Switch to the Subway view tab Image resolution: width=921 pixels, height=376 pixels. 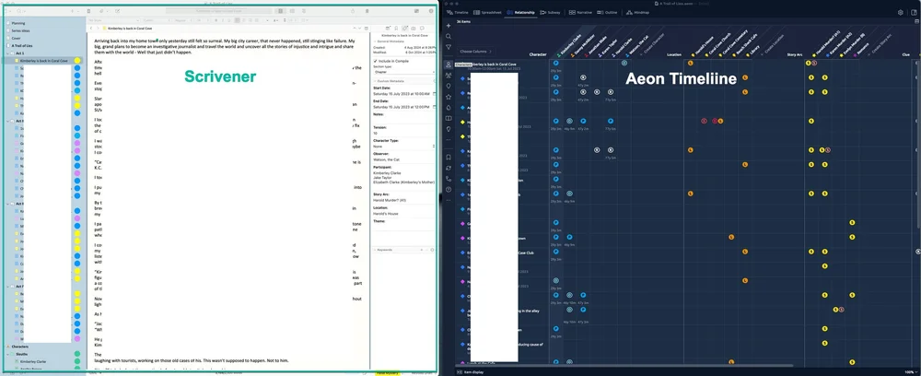coord(551,12)
